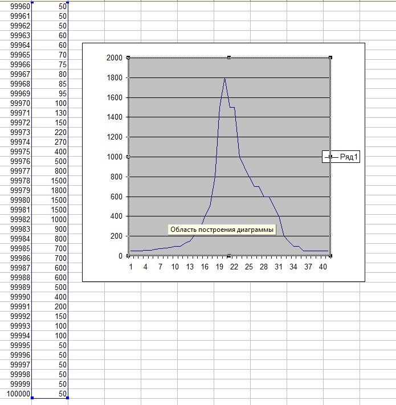This screenshot has height=405, width=396.
Task: Click the x-axis label 7
Action: tap(160, 267)
